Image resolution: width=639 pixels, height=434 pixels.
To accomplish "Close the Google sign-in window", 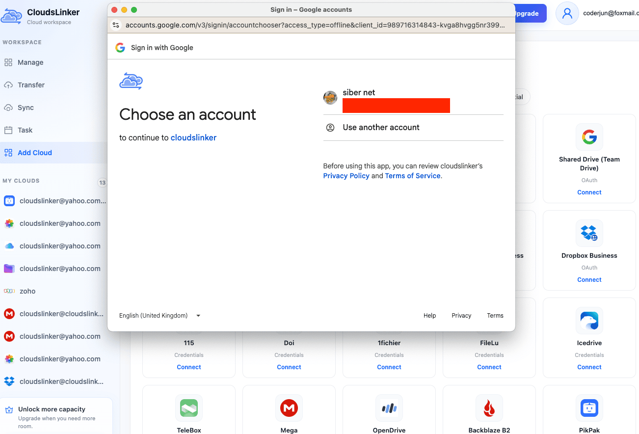I will (x=114, y=10).
